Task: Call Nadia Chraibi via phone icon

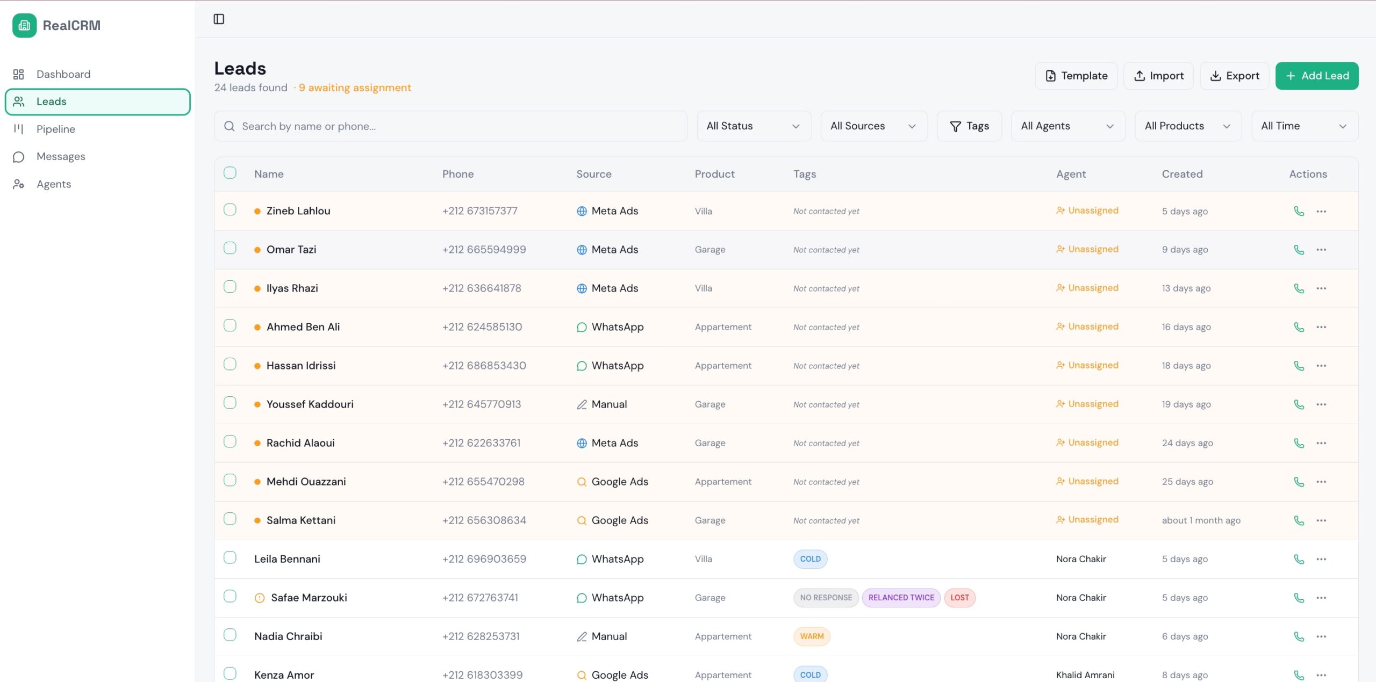Action: tap(1299, 636)
